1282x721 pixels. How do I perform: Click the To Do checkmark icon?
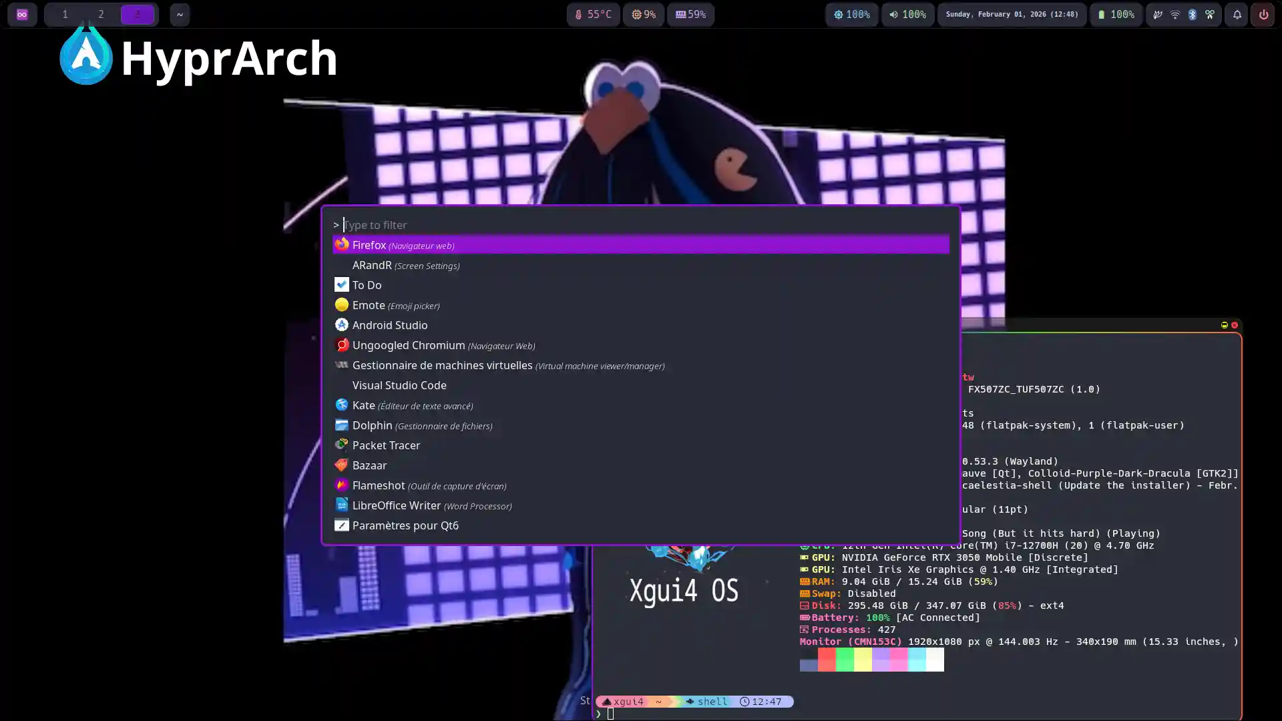(x=342, y=284)
